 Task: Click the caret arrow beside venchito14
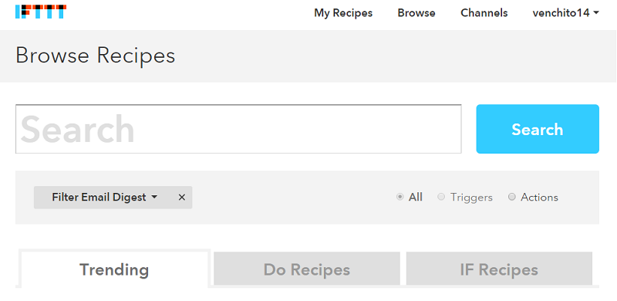595,13
